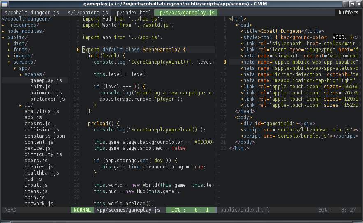Viewport: 363px width, 223px height.
Task: Collapse the app/ folder arrow
Action: 14,68
